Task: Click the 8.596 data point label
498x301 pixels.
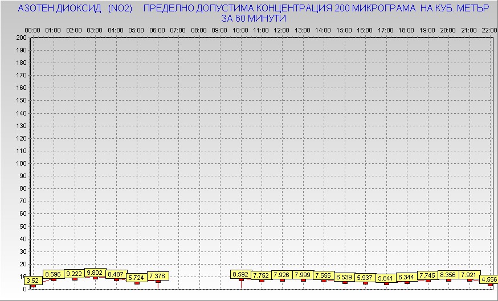Action: pos(54,274)
